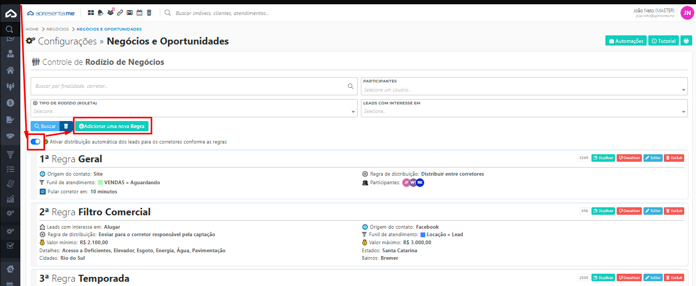Deactivate the 2ª Regra Filtro Comercial rule
This screenshot has height=286, width=696.
pyautogui.click(x=629, y=211)
